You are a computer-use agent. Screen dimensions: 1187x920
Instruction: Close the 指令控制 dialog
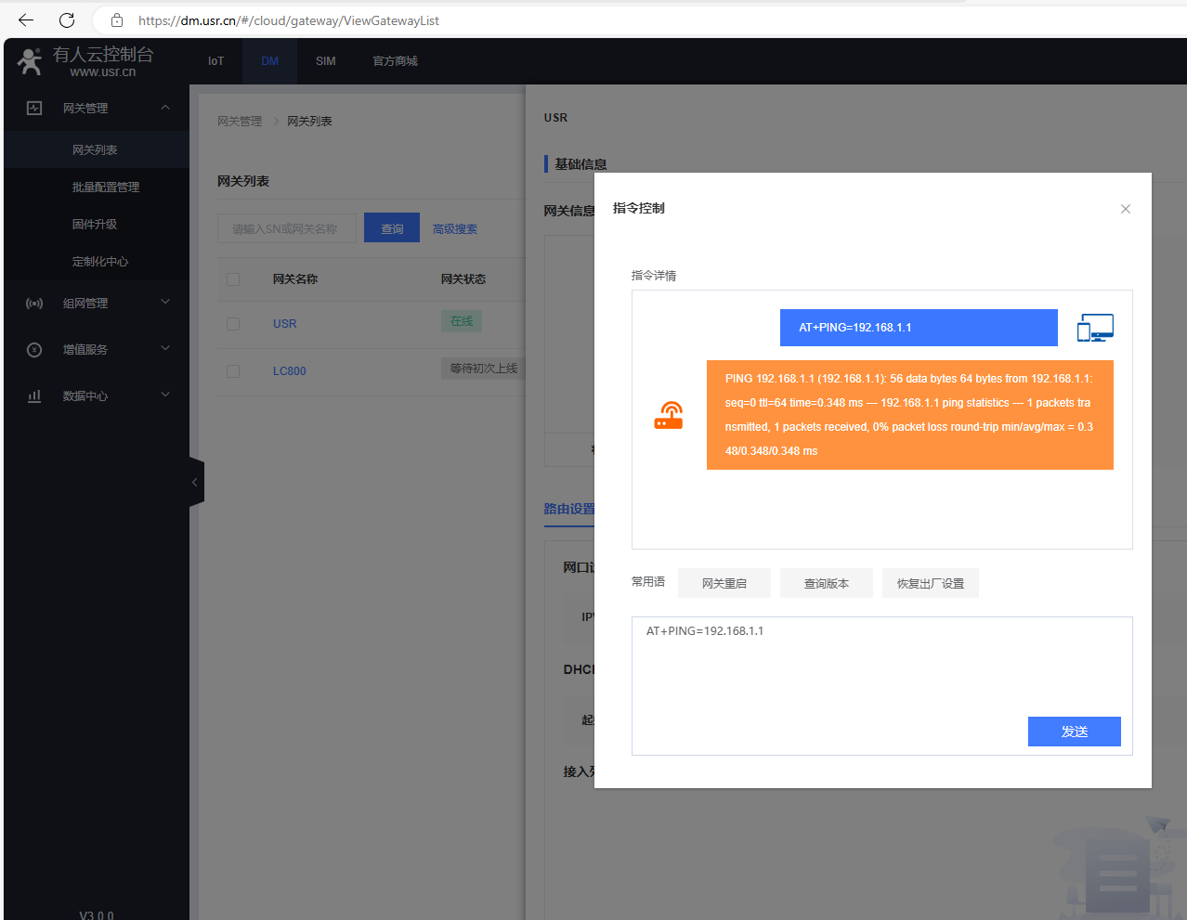(x=1125, y=209)
